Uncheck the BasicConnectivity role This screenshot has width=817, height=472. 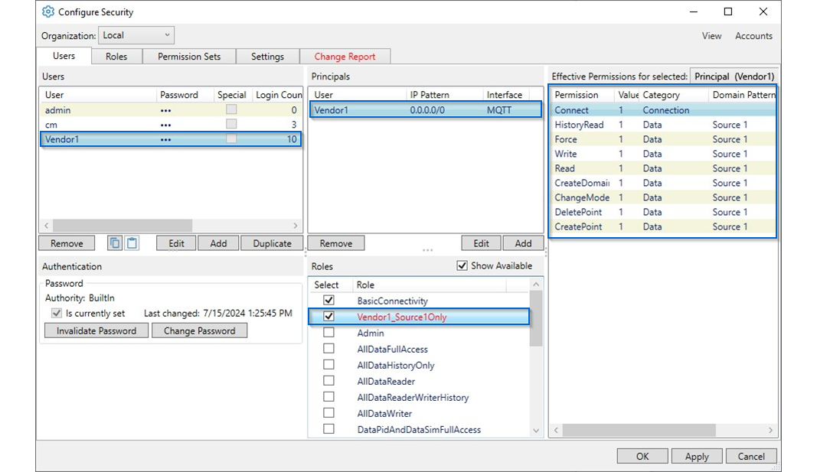point(328,300)
